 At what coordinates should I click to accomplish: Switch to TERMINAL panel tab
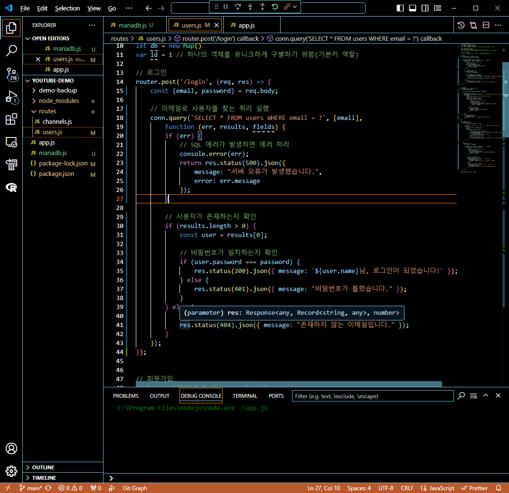245,396
